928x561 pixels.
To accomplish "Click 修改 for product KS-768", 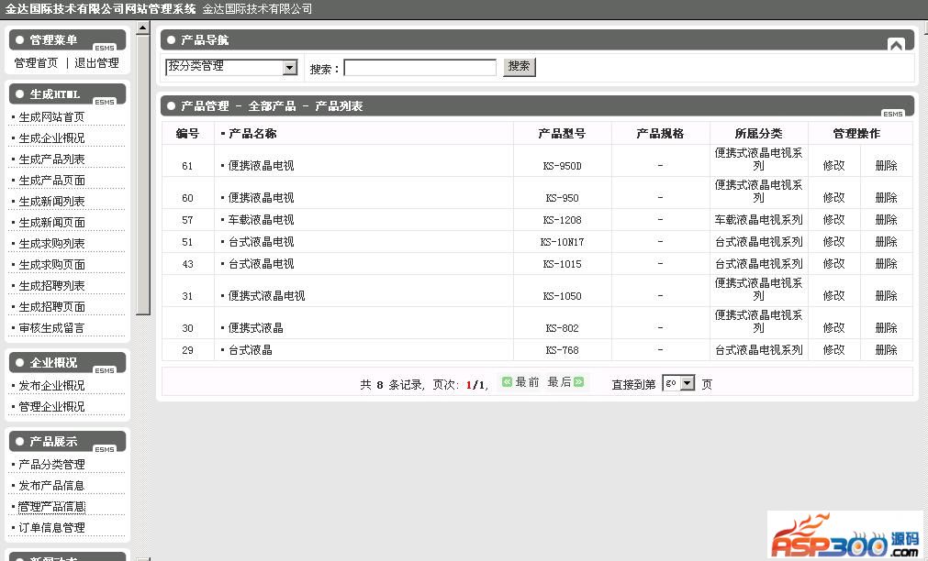I will pos(833,350).
